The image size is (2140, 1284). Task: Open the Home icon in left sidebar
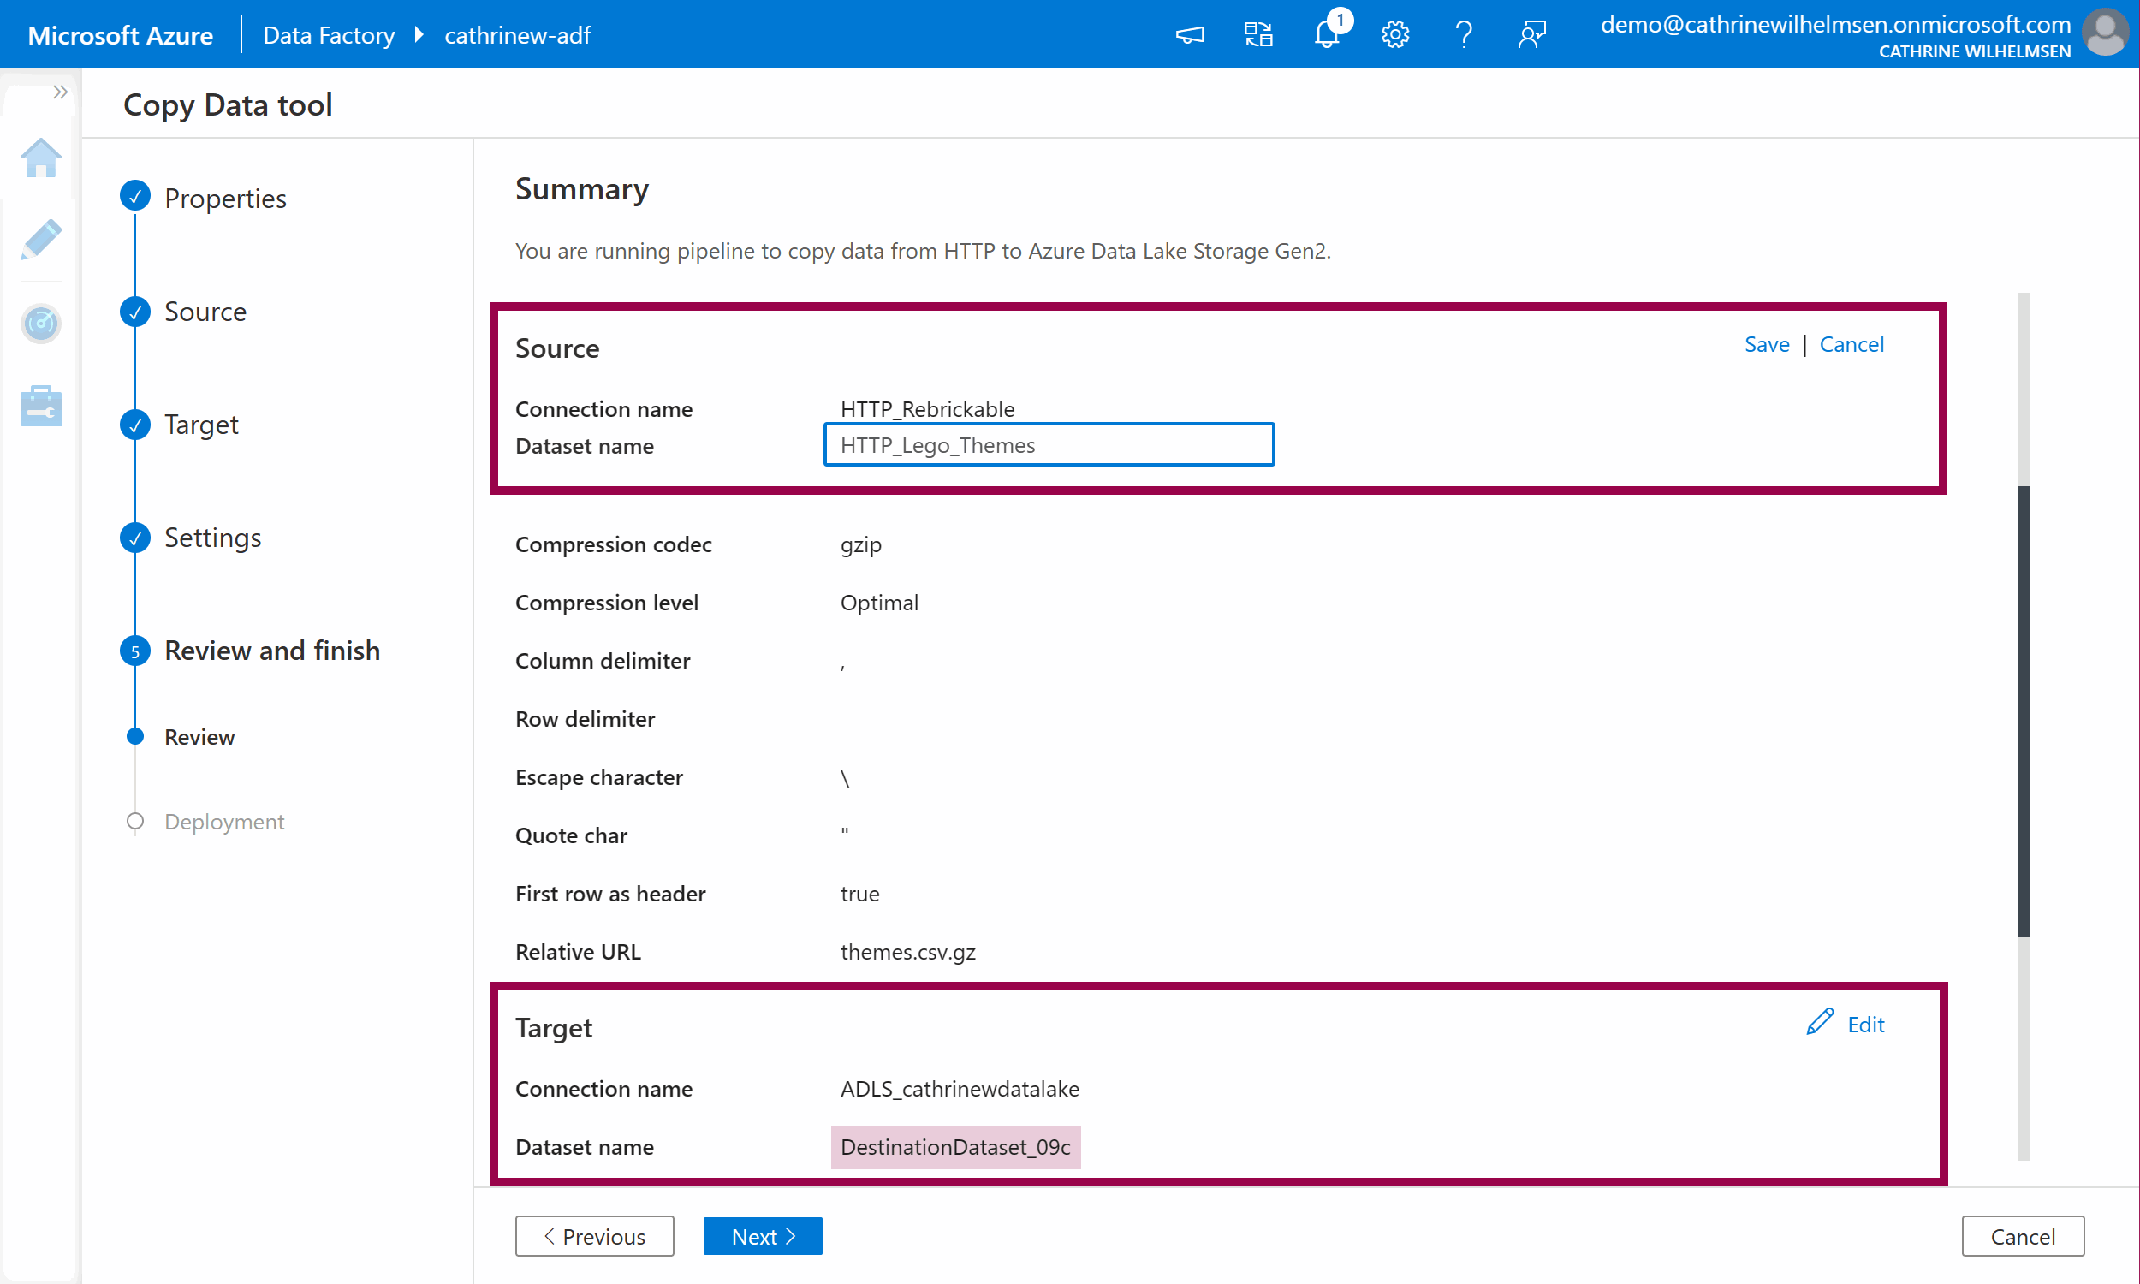coord(40,158)
